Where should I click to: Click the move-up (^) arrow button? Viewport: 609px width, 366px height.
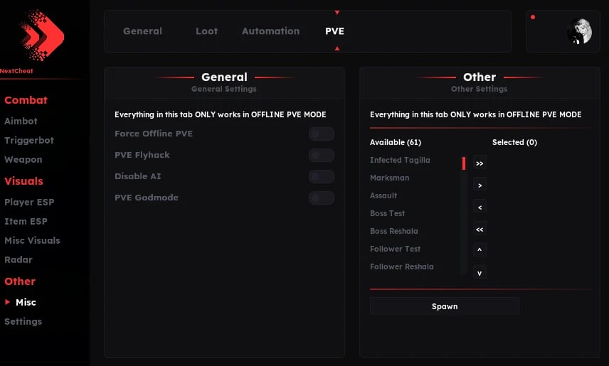click(480, 250)
